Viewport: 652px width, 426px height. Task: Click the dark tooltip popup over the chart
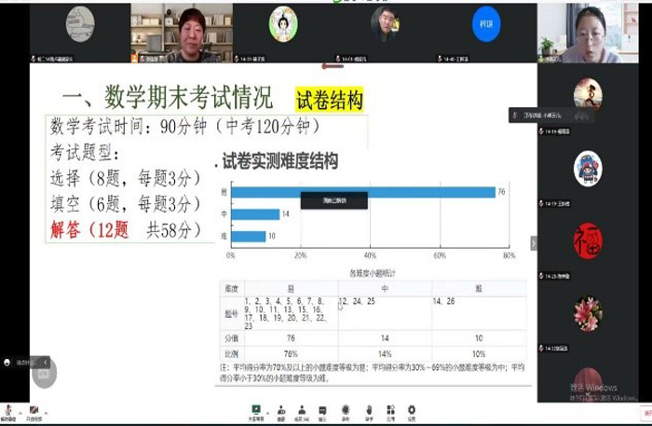pyautogui.click(x=333, y=200)
